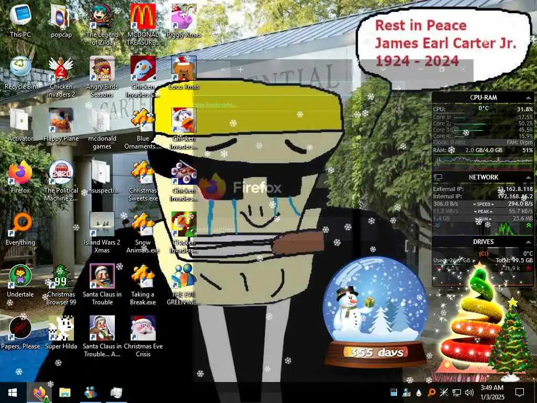Image resolution: width=537 pixels, height=403 pixels.
Task: Open the Christmas Sweets.exe icon
Action: (x=143, y=181)
